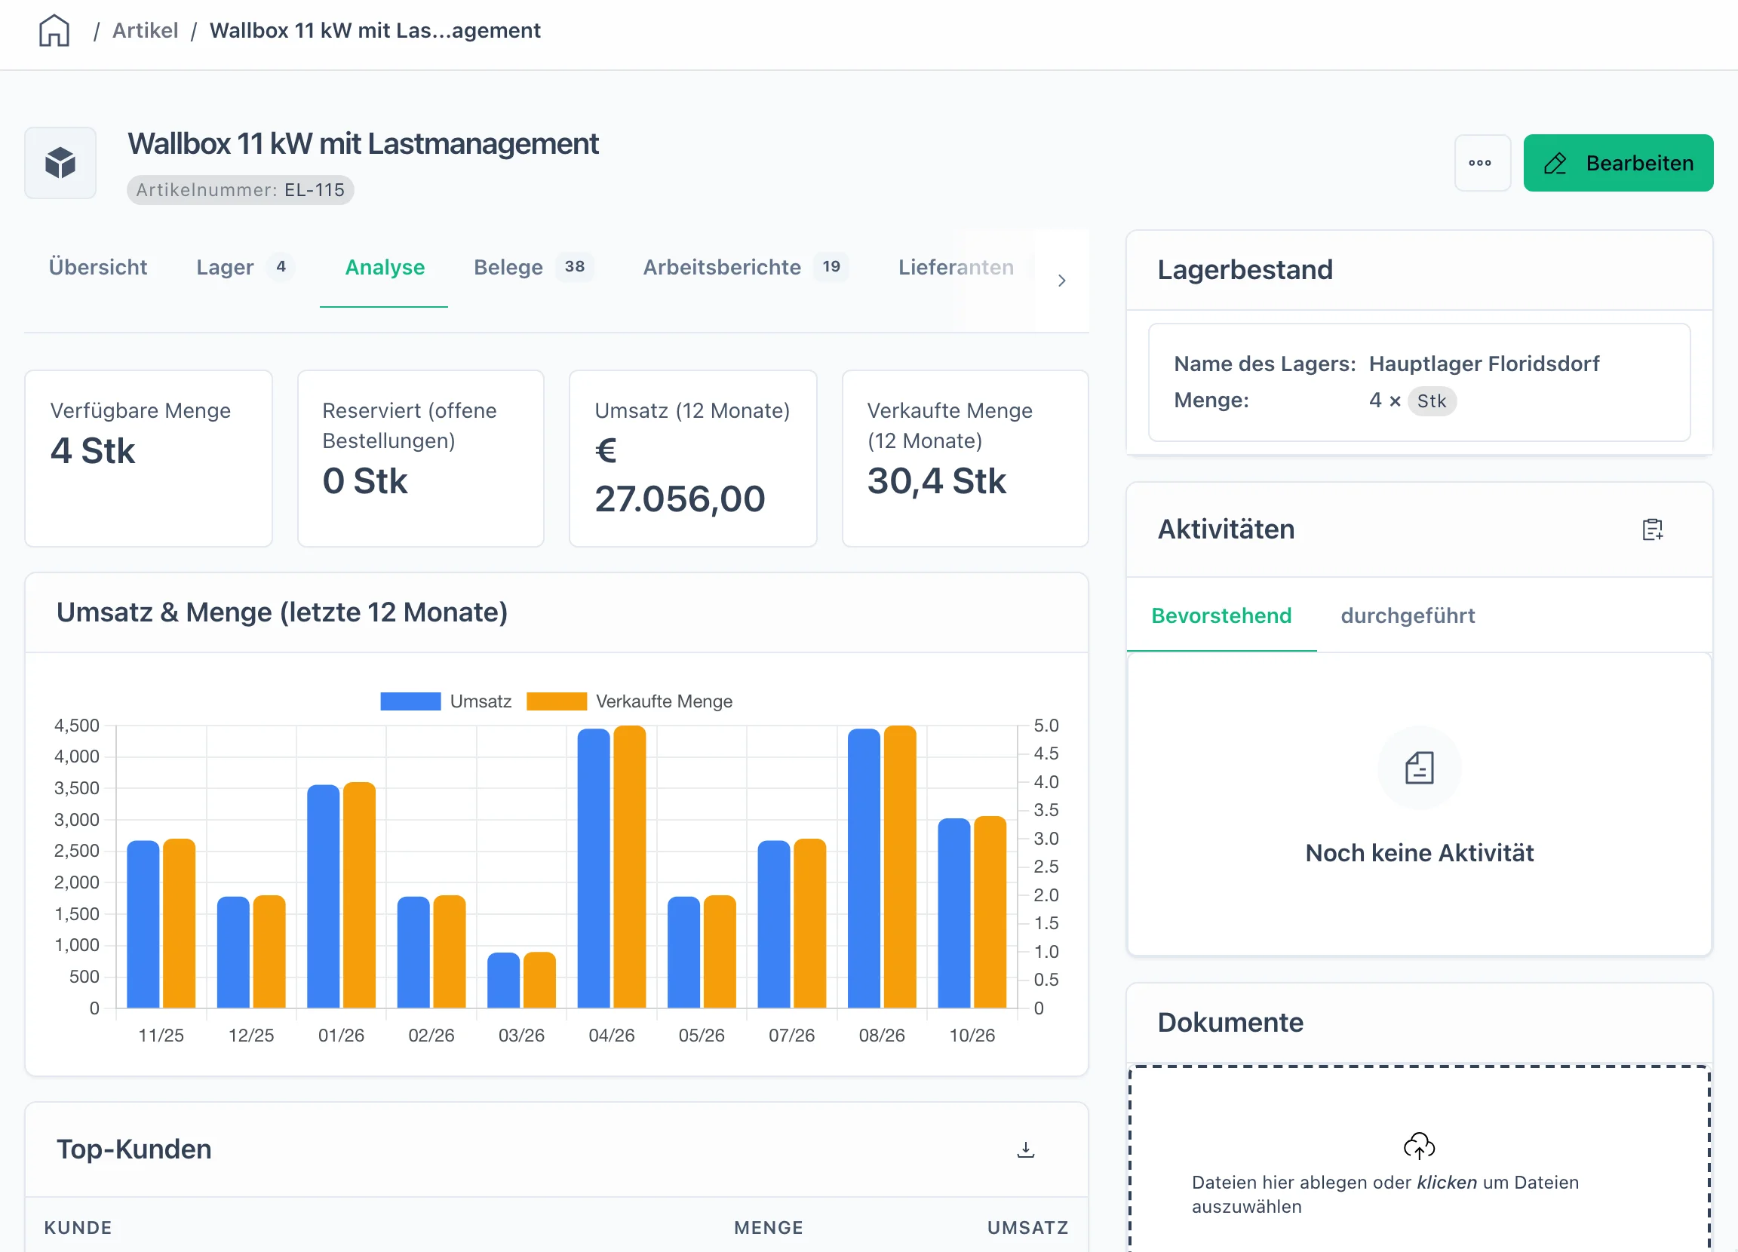Go to home via house icon
This screenshot has width=1738, height=1252.
point(54,31)
